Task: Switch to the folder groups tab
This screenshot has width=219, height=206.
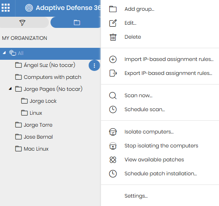Action: (x=77, y=23)
